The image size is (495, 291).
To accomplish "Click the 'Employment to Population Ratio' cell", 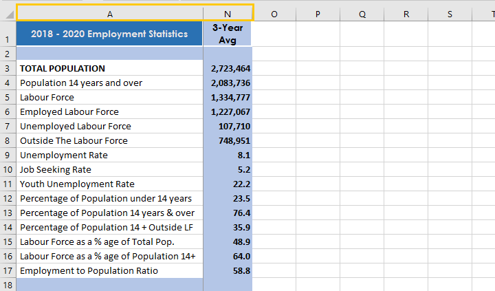I will pos(109,271).
